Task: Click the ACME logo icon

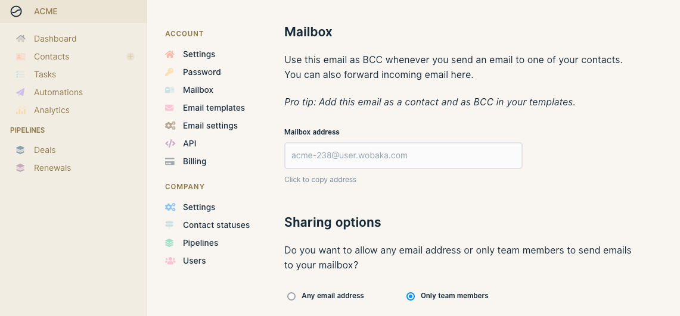Action: (x=16, y=11)
